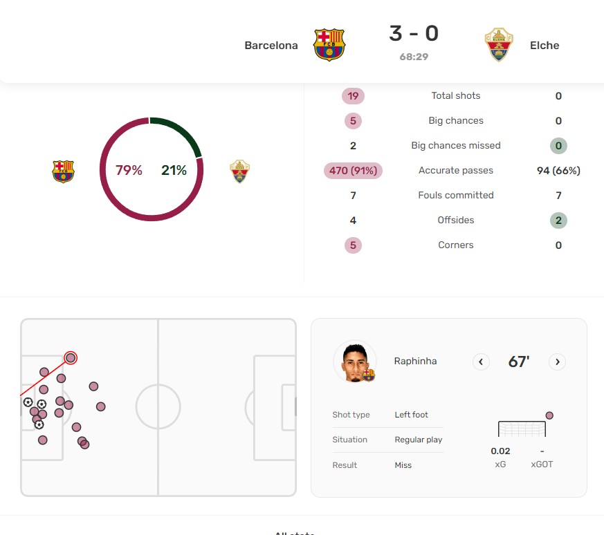Select Barcelona's crest beside the possession chart
Image resolution: width=604 pixels, height=535 pixels.
63,171
